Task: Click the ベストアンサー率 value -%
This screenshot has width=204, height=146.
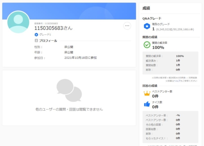Action: tap(178, 115)
